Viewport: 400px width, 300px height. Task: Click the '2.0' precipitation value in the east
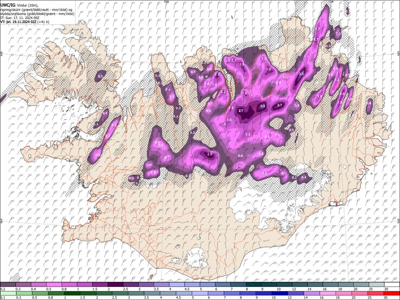point(342,94)
